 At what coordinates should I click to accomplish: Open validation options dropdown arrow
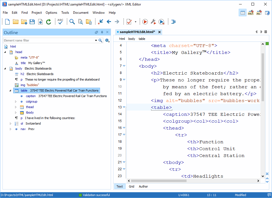tap(135, 22)
